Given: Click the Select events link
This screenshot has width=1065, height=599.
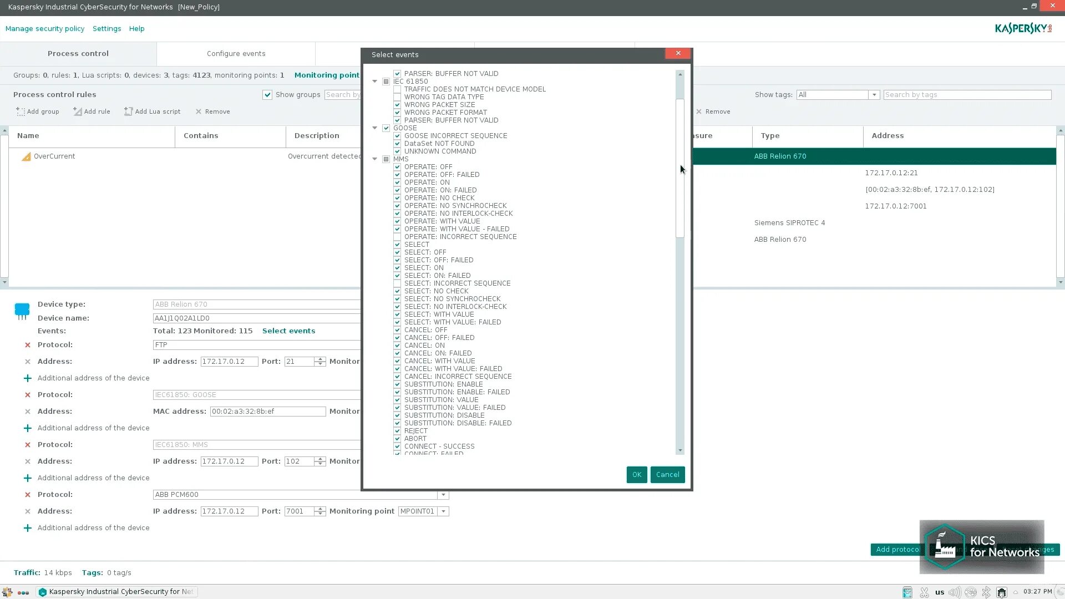Looking at the screenshot, I should (x=288, y=331).
